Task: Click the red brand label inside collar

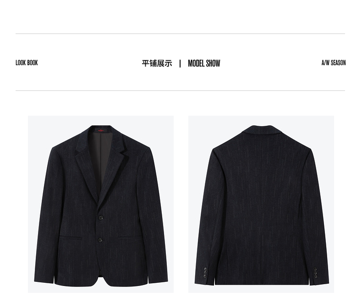Action: pyautogui.click(x=101, y=131)
